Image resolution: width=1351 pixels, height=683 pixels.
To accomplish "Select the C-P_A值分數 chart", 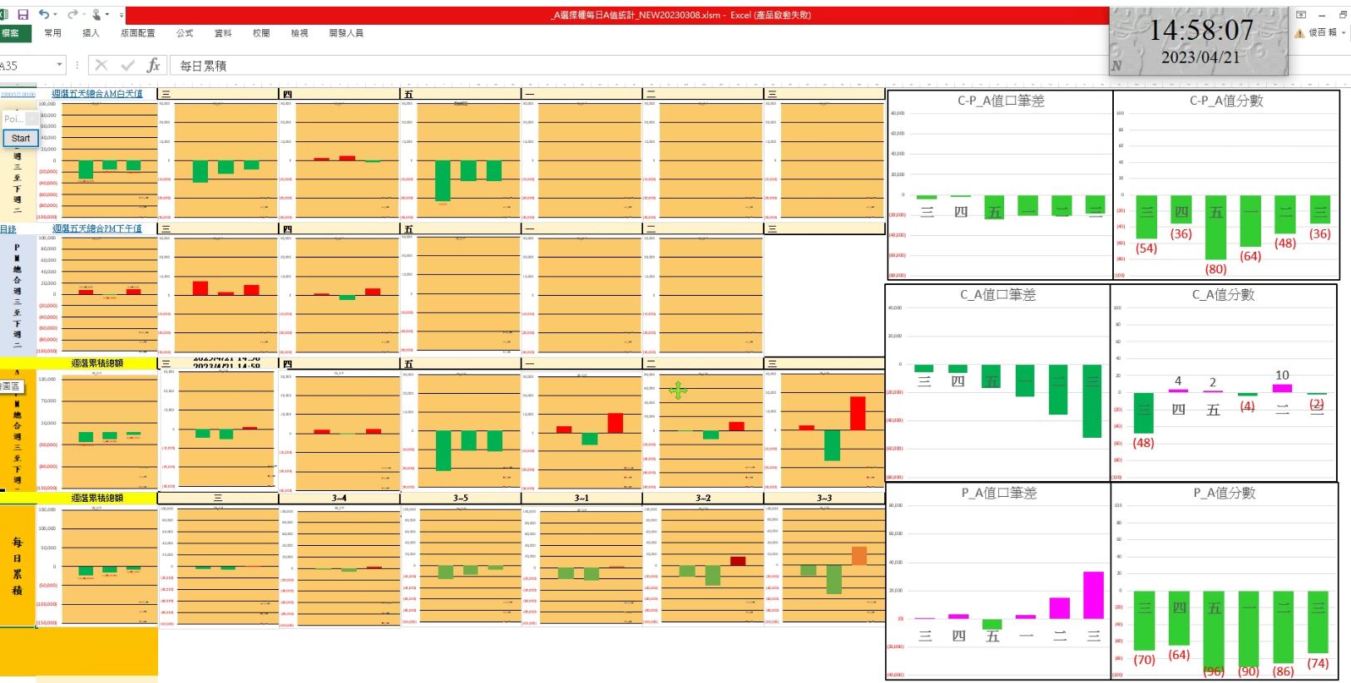I will [x=1226, y=184].
